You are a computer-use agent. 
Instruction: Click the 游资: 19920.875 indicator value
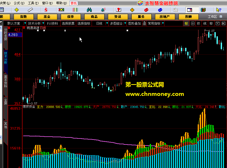[77, 107]
